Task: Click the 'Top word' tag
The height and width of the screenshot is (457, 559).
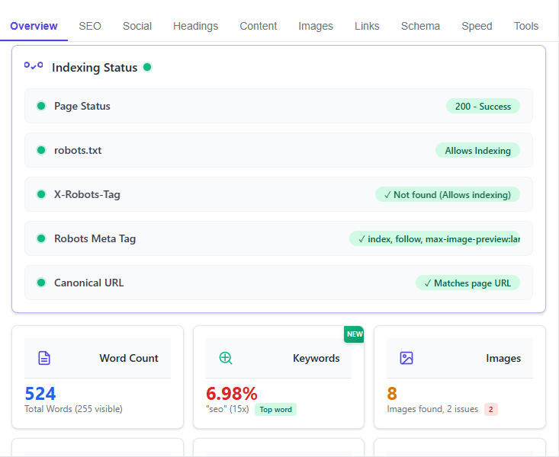Action: [275, 409]
